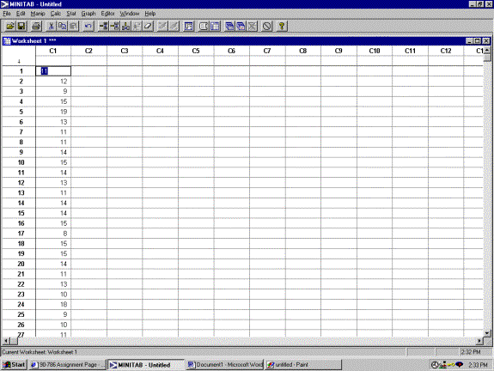Viewport: 494px width, 371px height.
Task: Click the highlighted cell in row 1 of C1
Action: point(53,71)
